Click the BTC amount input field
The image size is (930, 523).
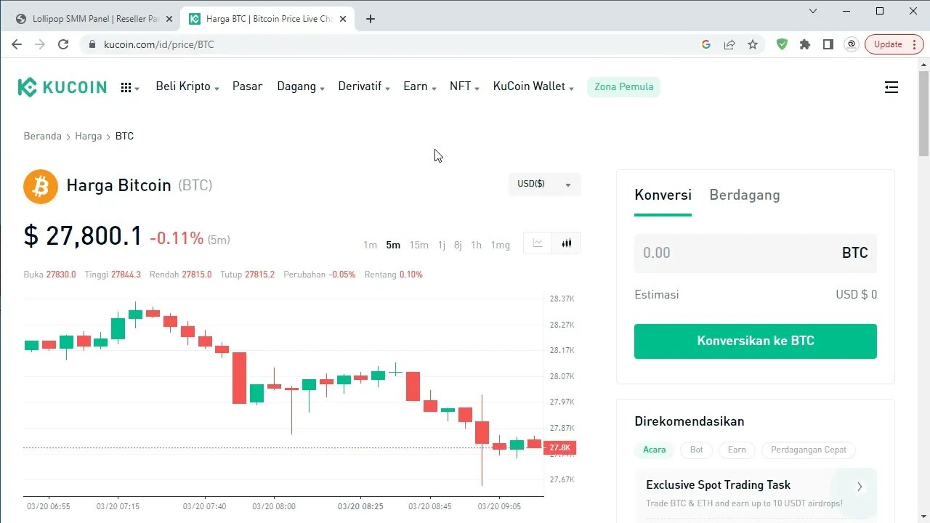pos(756,253)
